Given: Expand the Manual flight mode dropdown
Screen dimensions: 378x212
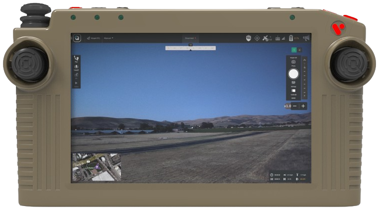Looking at the screenshot, I should (x=108, y=38).
